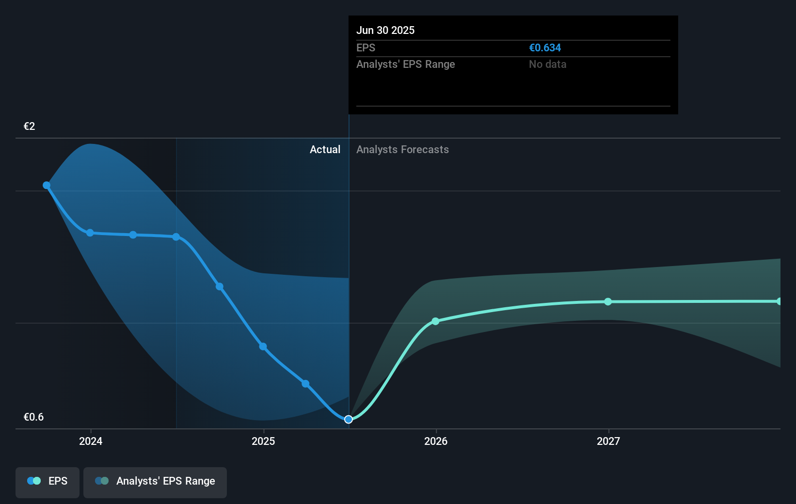
Task: Select the forecast data point near 2026
Action: [435, 321]
